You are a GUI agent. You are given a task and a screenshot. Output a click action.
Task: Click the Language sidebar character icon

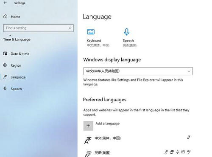click(x=5, y=77)
